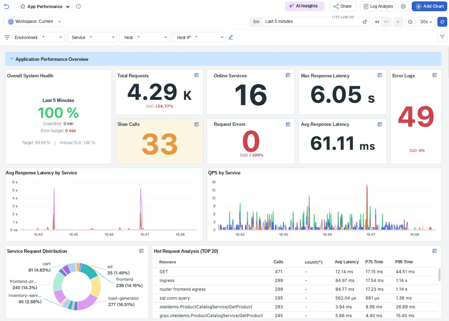Click the ad 25 (1.49%) label
The width and height of the screenshot is (449, 321).
click(118, 270)
